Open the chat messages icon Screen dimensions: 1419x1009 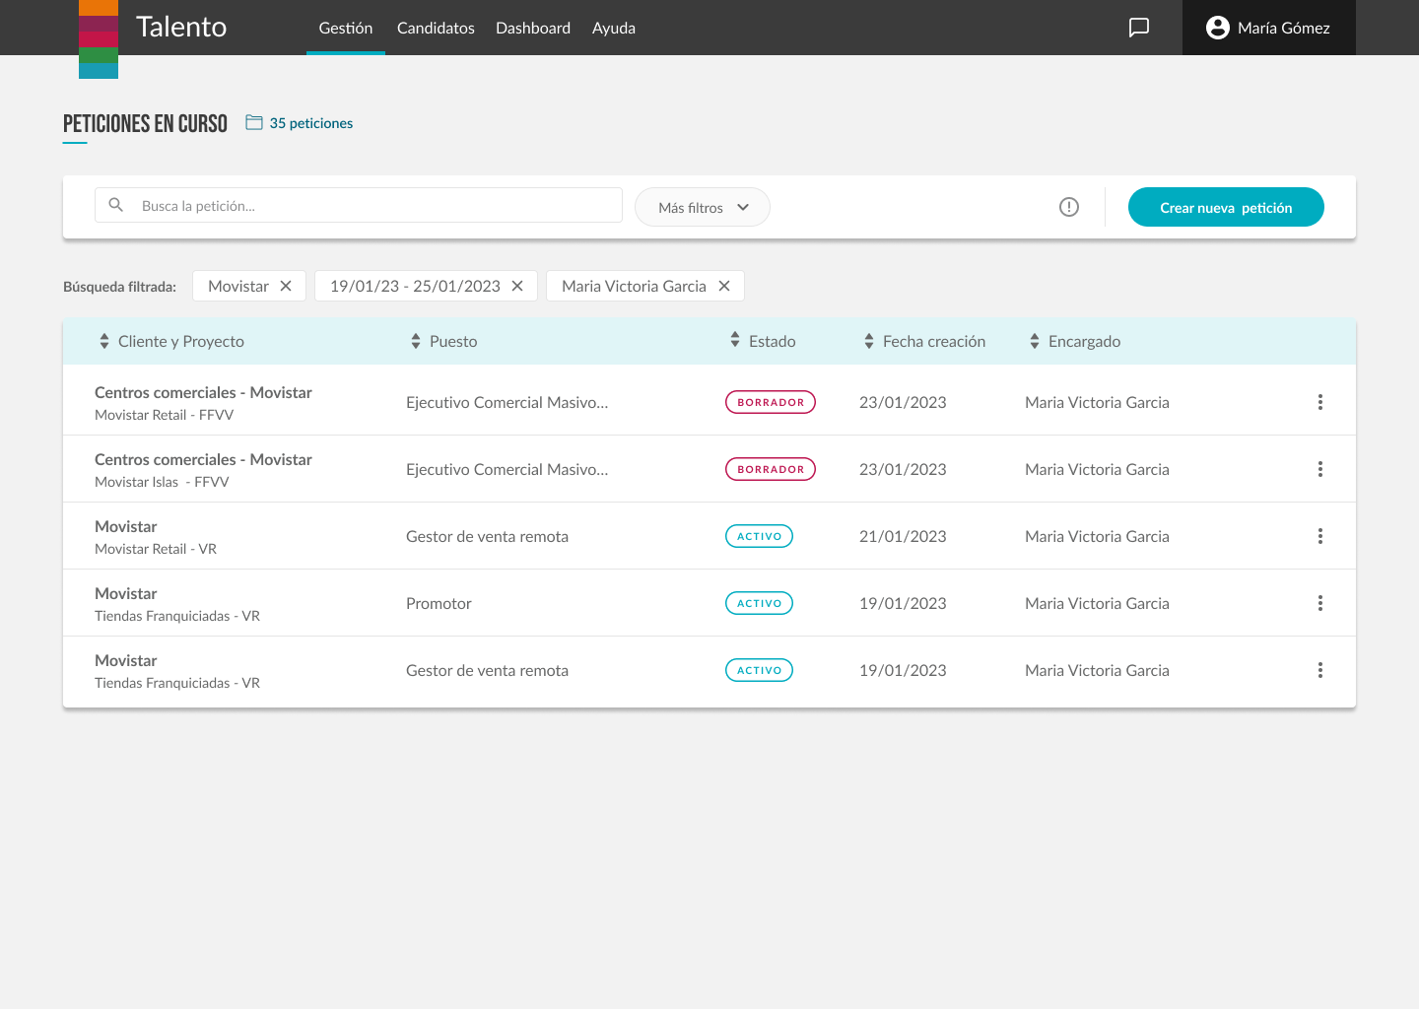pyautogui.click(x=1138, y=28)
